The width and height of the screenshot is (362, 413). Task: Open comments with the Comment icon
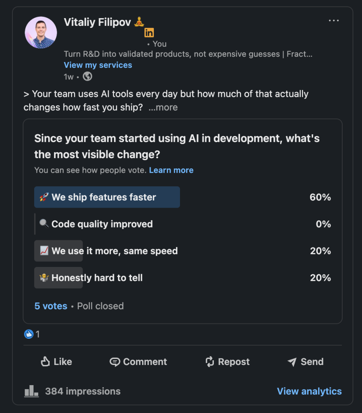[116, 362]
